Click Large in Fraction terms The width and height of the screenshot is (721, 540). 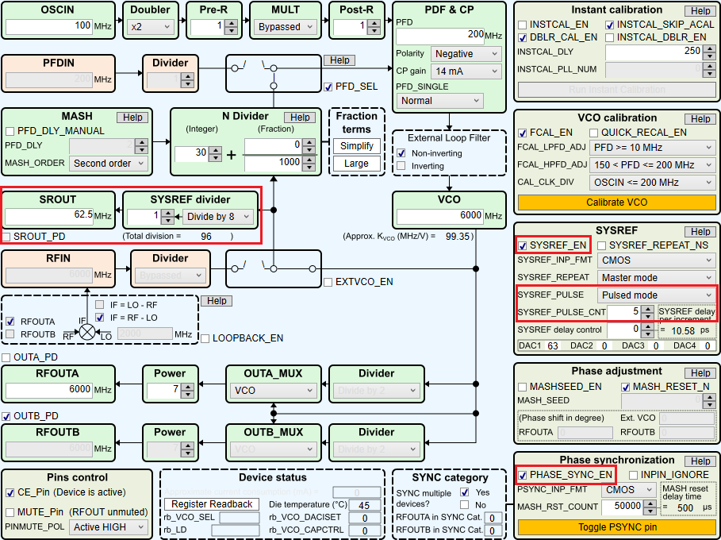click(x=355, y=164)
